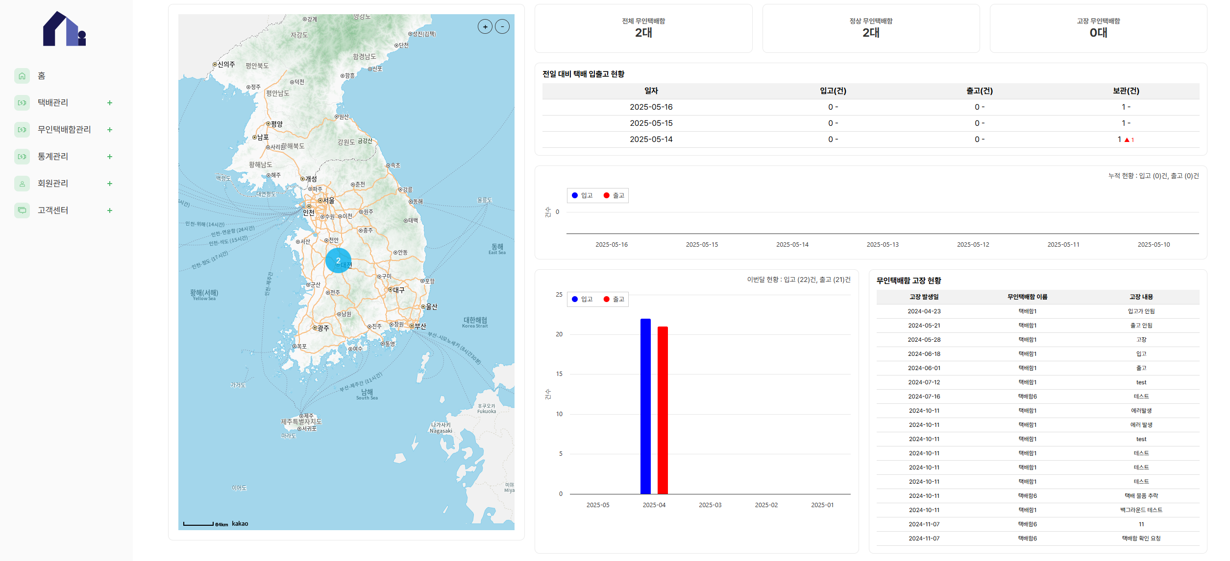Toggle 출고 legend in the daily chart

click(614, 195)
